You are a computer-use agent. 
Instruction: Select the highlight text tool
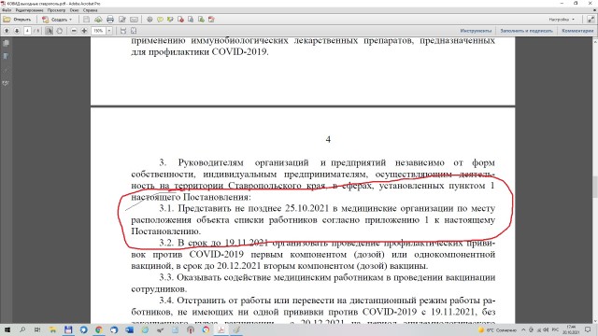tap(170, 20)
